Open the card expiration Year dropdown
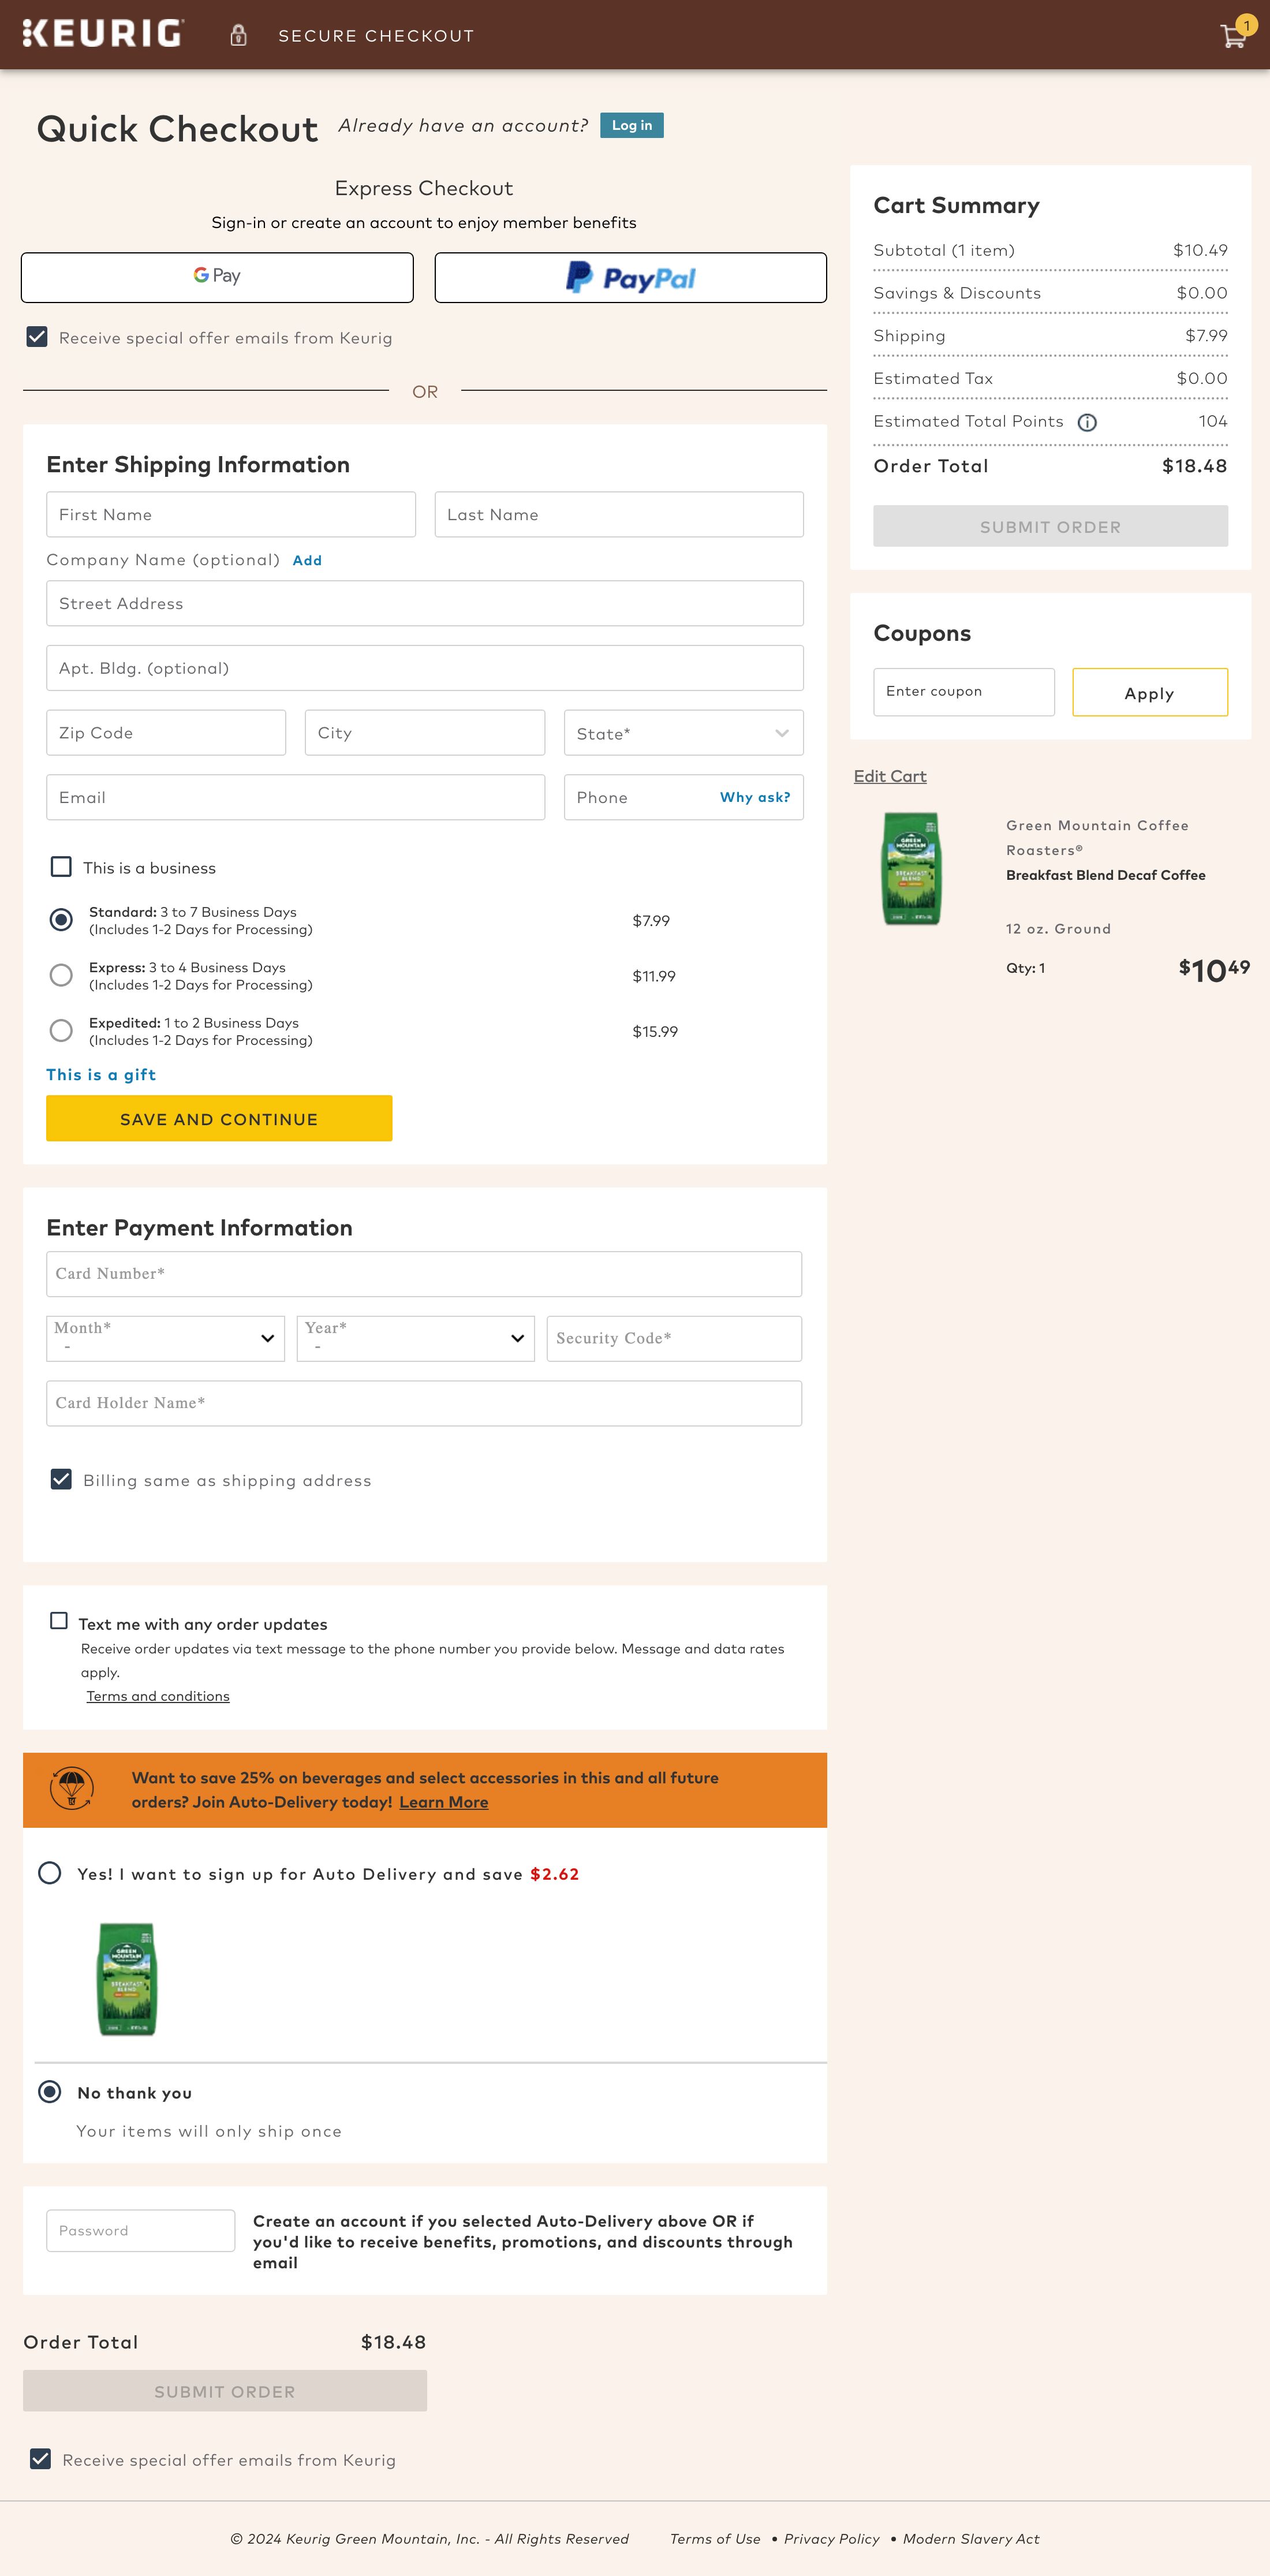Screen dimensions: 1270x2576 point(414,1338)
